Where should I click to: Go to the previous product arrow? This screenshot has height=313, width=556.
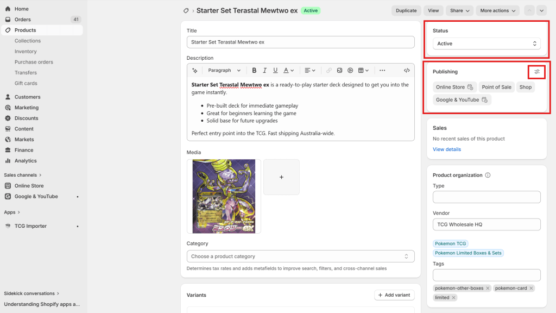(529, 11)
